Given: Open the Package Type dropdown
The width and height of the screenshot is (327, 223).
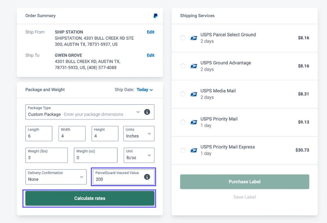Looking at the screenshot, I should pos(90,112).
